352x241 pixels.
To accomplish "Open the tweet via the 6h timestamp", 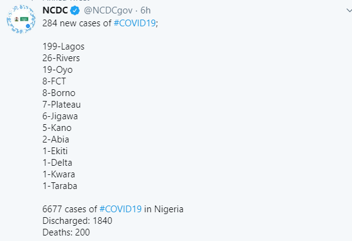I will [x=145, y=10].
